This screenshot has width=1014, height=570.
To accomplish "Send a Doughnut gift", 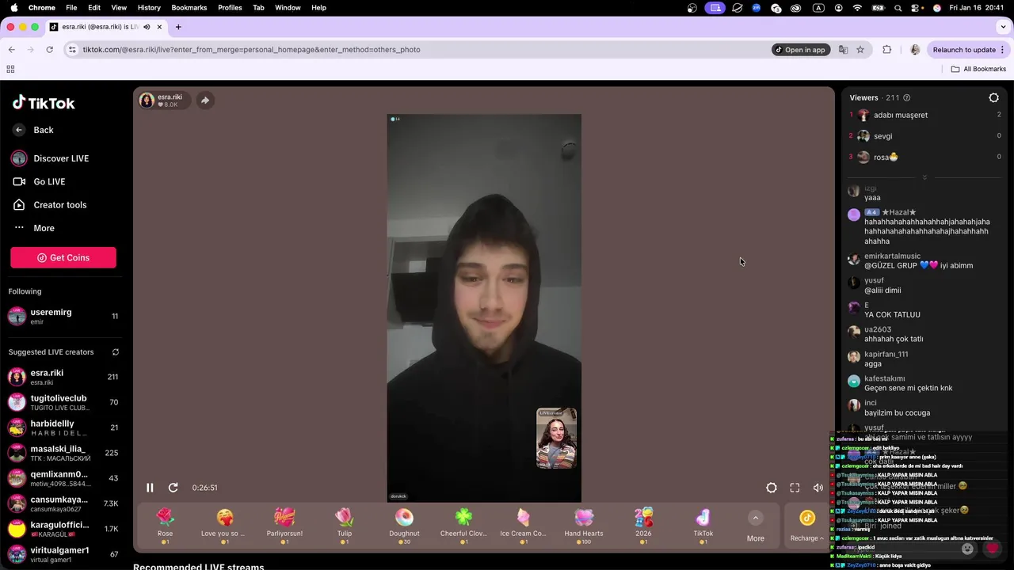I will point(404,526).
